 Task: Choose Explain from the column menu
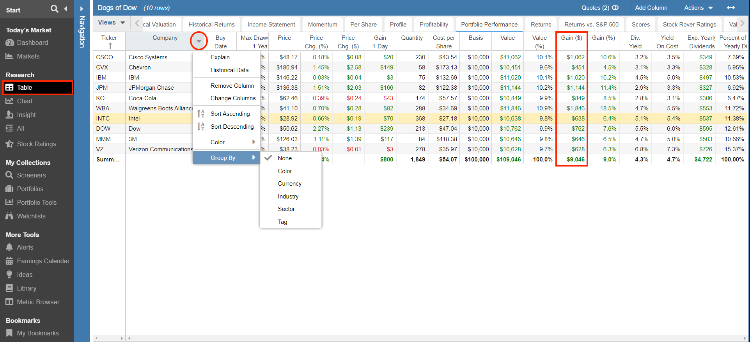click(x=226, y=57)
